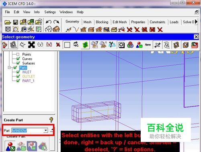Toggle Points visibility checkbox

(x=18, y=54)
